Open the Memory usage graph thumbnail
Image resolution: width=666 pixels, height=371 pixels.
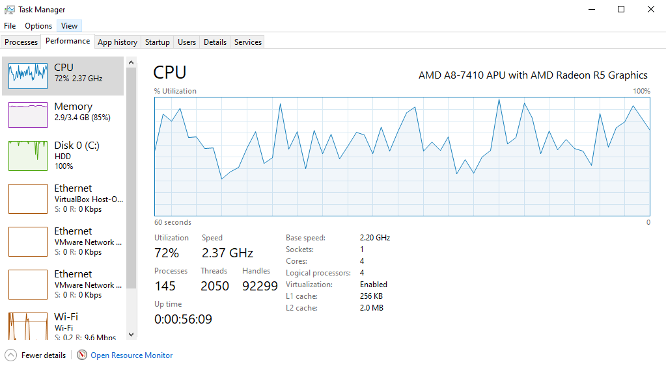point(28,115)
